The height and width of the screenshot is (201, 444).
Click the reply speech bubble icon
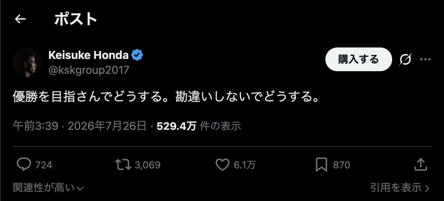[24, 165]
